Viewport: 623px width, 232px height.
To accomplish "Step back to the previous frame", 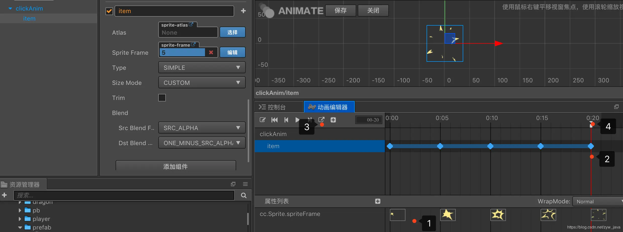I will coord(286,120).
